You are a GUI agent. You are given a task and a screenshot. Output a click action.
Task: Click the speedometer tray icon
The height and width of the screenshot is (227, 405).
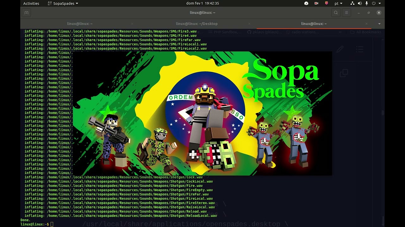(x=306, y=3)
